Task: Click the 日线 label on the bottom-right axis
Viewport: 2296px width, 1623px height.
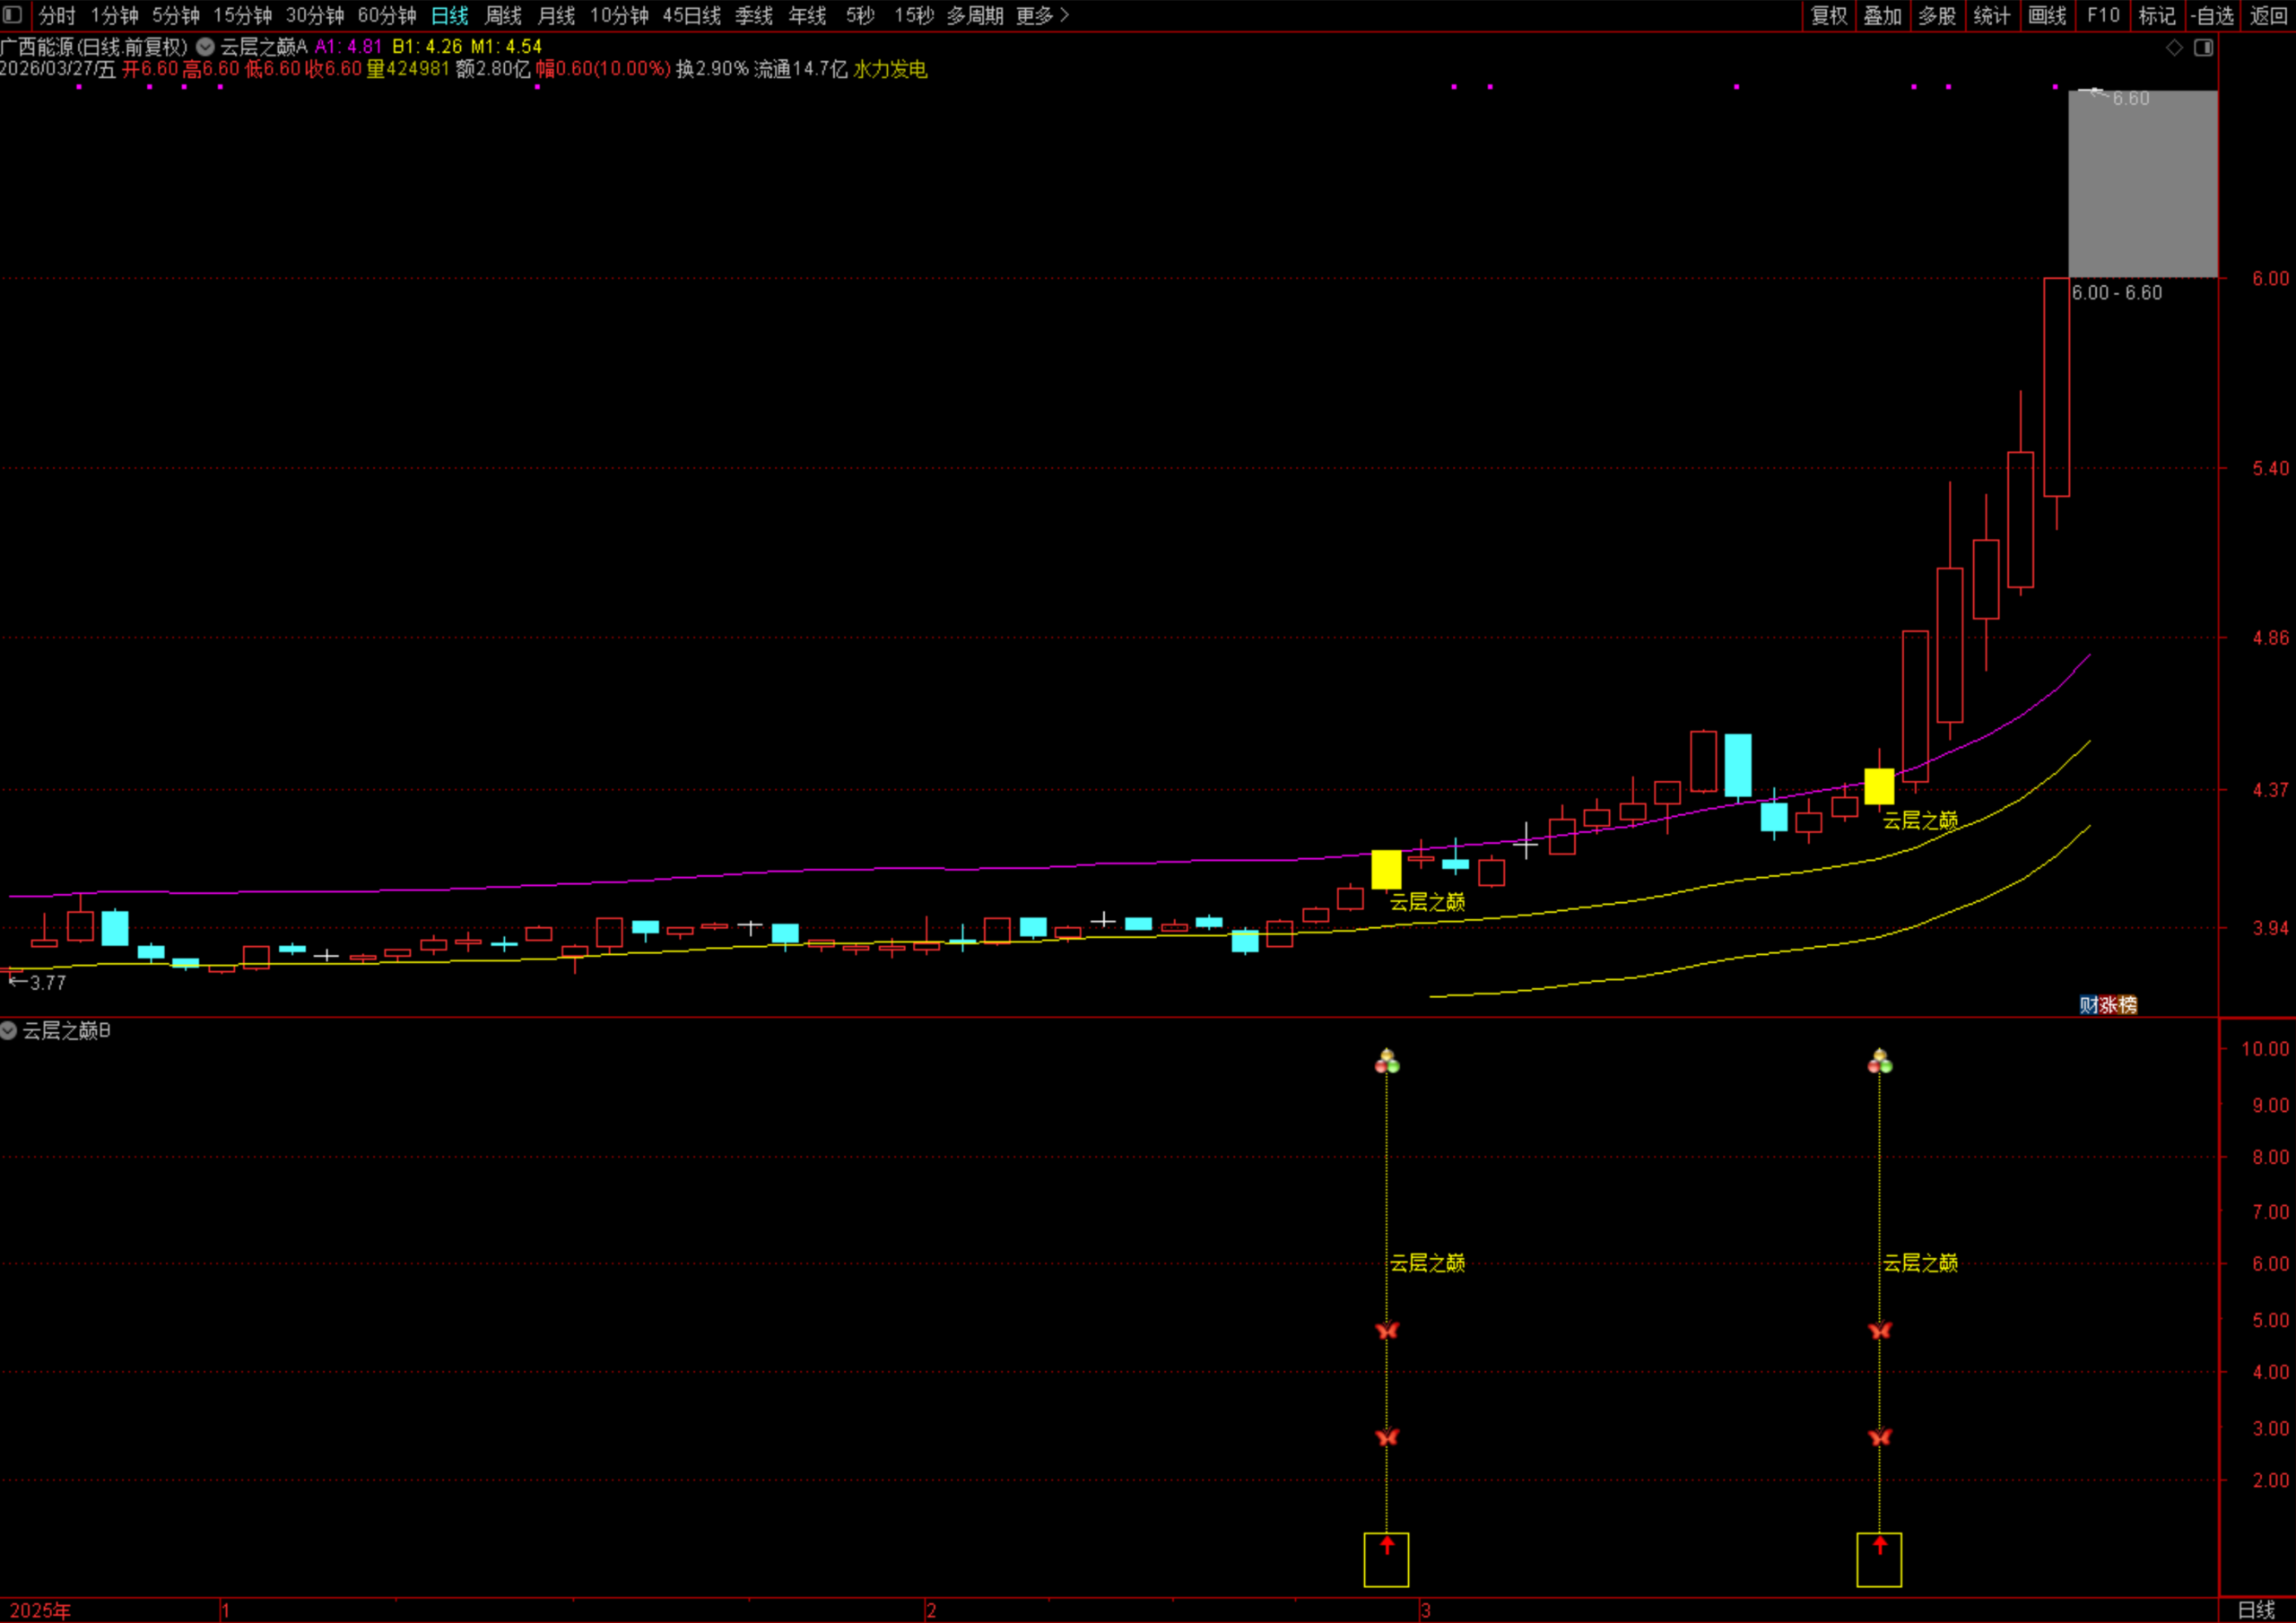Action: click(2256, 1610)
